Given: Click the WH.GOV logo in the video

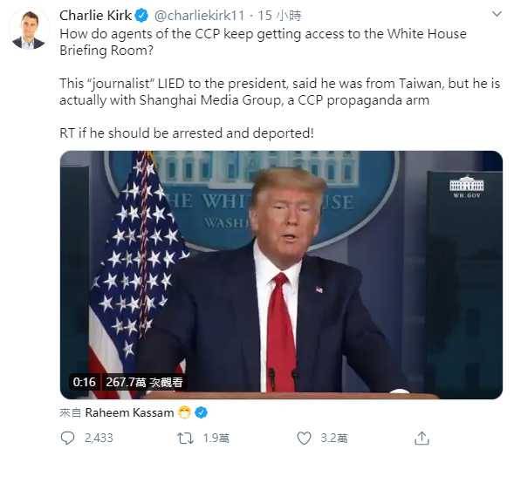Looking at the screenshot, I should pyautogui.click(x=467, y=187).
